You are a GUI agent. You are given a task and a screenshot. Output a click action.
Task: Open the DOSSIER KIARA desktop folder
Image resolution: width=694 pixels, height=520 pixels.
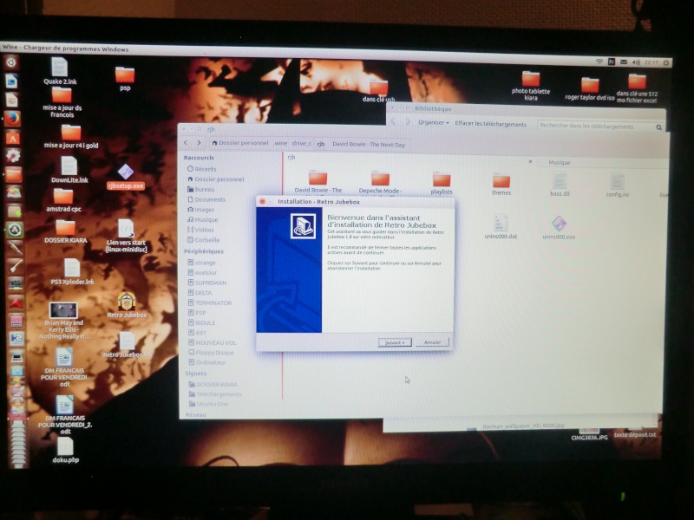coord(66,231)
